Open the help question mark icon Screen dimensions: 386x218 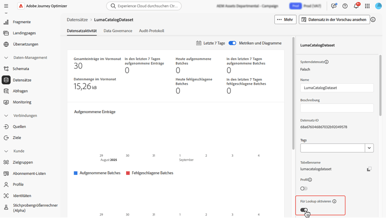click(345, 6)
